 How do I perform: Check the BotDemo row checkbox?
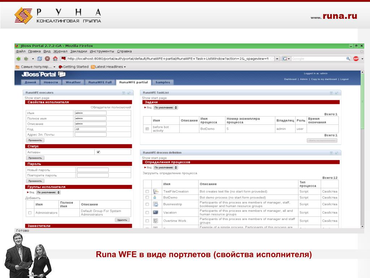(x=147, y=197)
